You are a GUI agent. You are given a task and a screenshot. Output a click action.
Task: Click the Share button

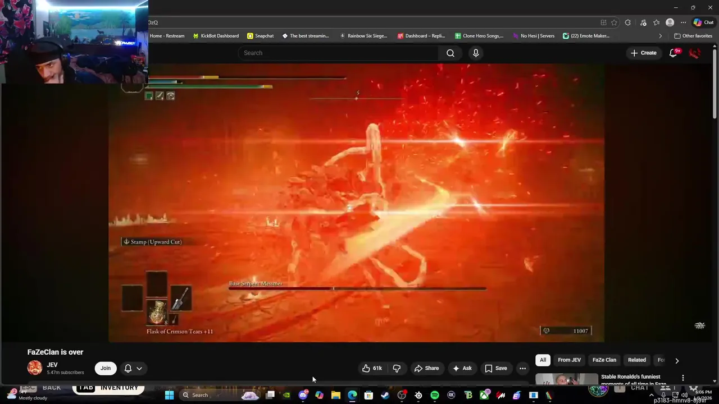pyautogui.click(x=426, y=368)
